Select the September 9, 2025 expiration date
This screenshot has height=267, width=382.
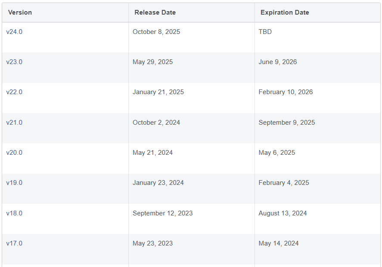(x=287, y=123)
